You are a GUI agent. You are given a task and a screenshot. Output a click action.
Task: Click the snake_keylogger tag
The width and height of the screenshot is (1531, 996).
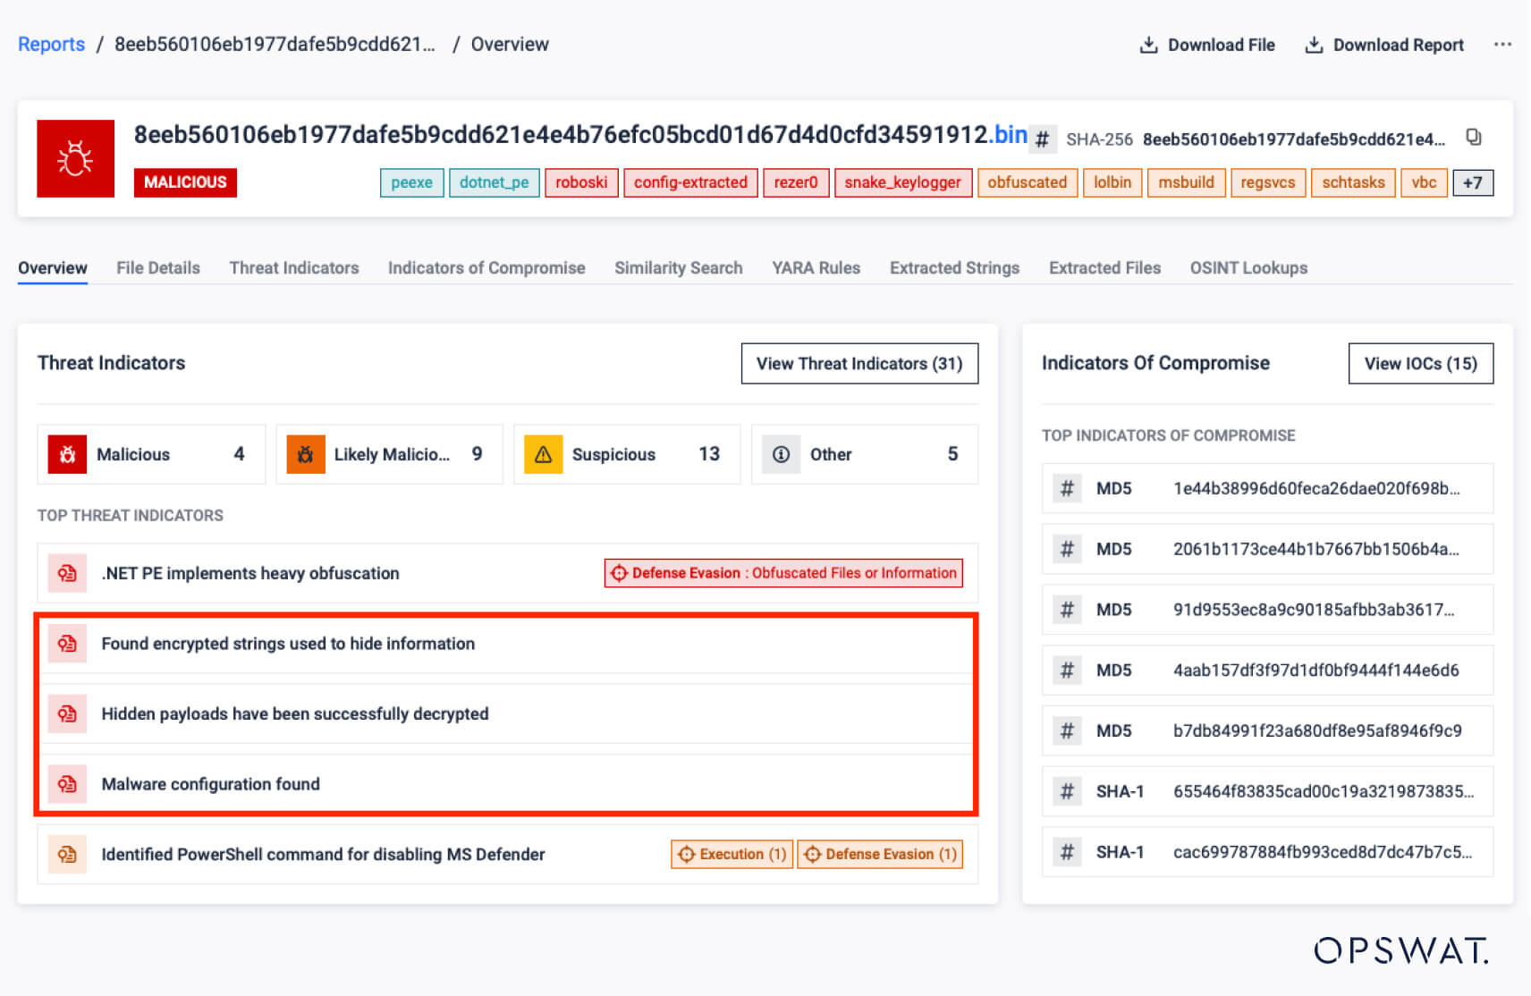point(902,182)
